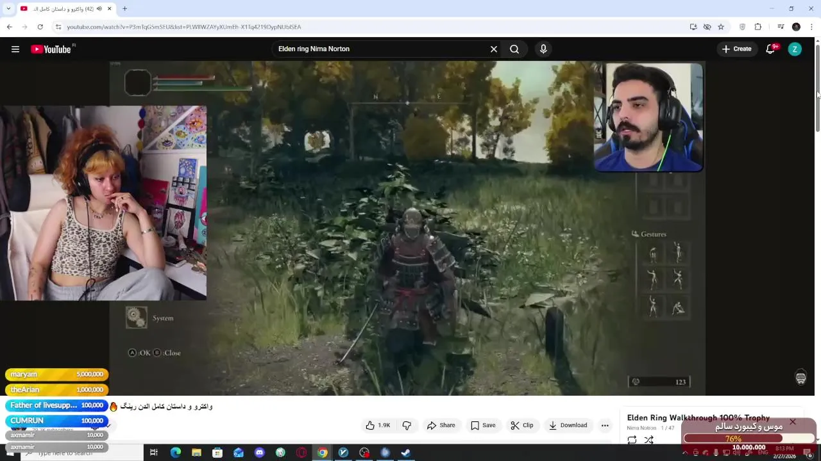
Task: Open Elden Ring Walkthrough 100% Trophy playlist title
Action: tap(698, 418)
